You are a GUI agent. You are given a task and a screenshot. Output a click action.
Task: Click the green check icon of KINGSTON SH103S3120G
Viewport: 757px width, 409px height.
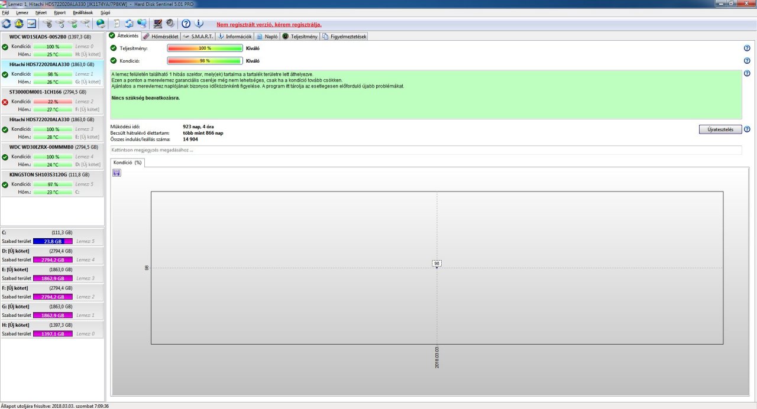5,184
